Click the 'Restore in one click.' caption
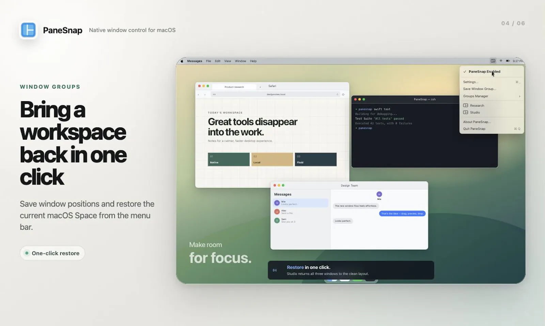This screenshot has height=326, width=545. pos(308,267)
